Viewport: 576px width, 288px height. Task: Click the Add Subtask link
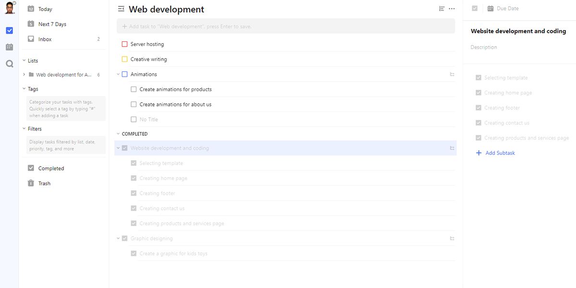coord(500,153)
